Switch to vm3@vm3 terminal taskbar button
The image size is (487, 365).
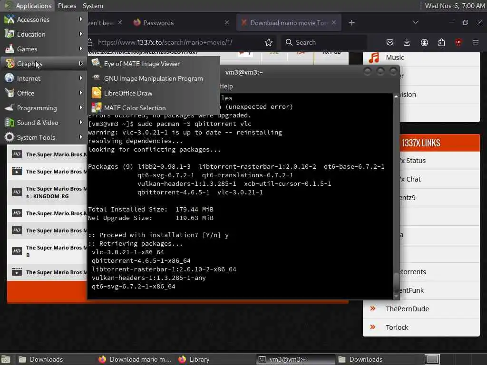click(296, 359)
